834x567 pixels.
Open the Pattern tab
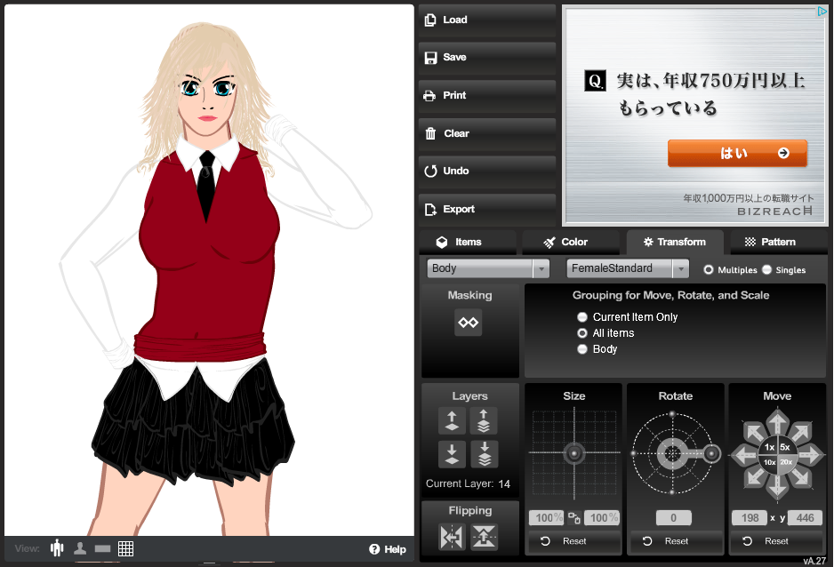coord(770,242)
